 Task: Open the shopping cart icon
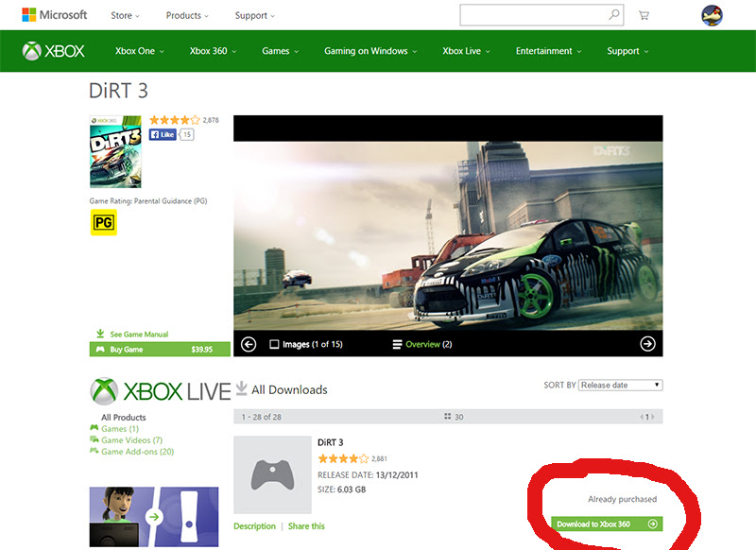pyautogui.click(x=644, y=15)
